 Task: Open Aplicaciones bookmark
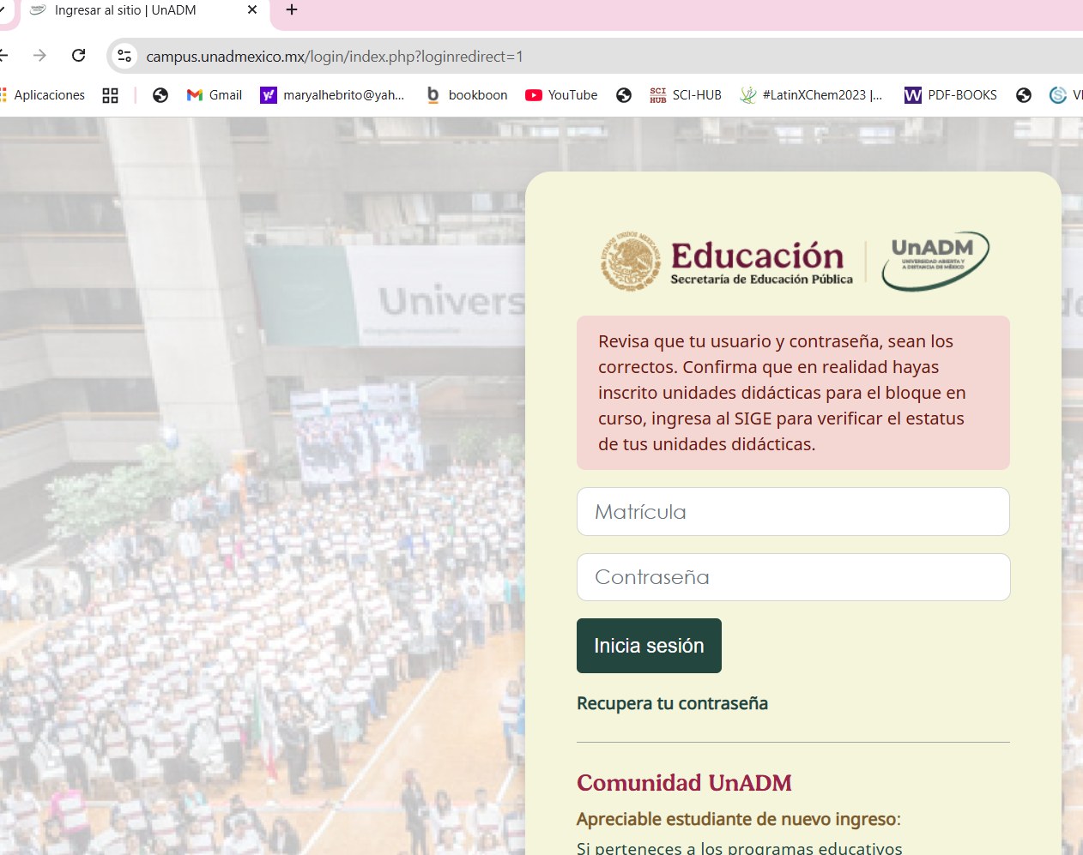click(x=43, y=95)
